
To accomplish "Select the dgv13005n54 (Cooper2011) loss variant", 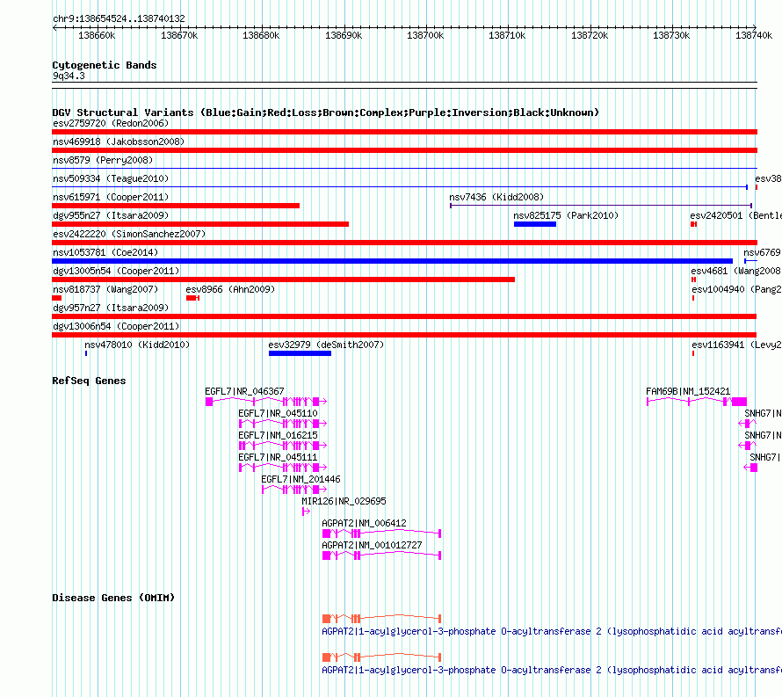I will (x=283, y=280).
